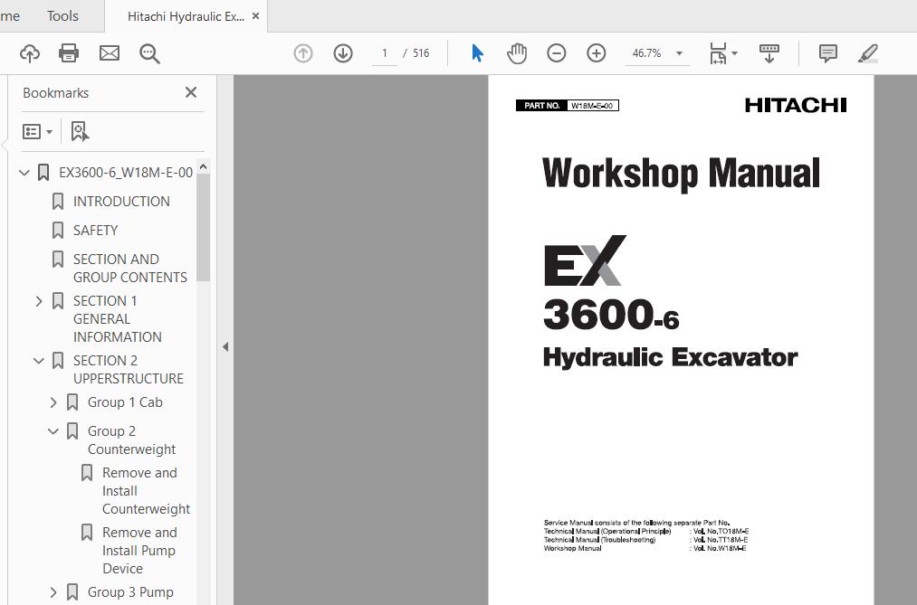Viewport: 917px width, 605px height.
Task: Select the highlight pen tool
Action: coord(868,53)
